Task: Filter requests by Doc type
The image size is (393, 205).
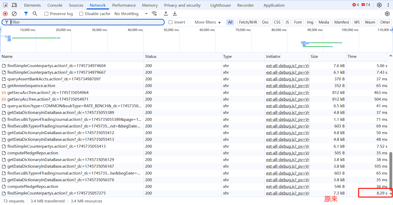Action: tap(266, 22)
